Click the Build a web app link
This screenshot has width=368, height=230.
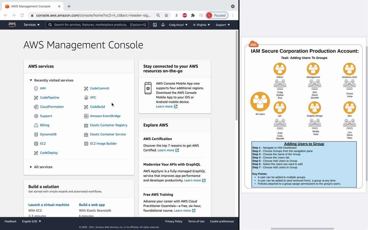click(92, 205)
